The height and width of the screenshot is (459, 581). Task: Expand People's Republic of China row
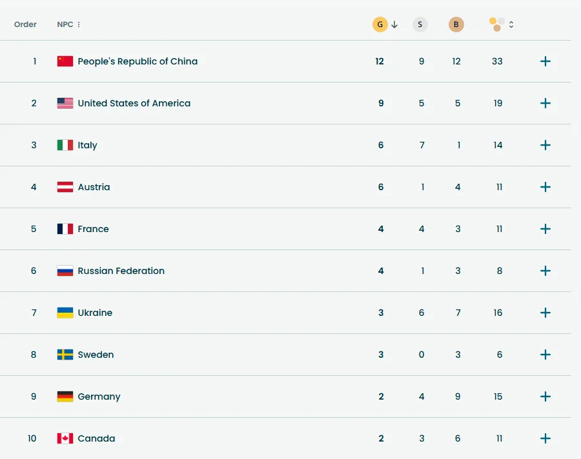click(x=545, y=61)
